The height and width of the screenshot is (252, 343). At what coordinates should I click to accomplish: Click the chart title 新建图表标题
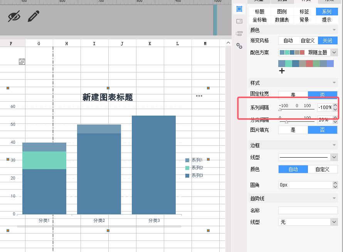click(x=108, y=97)
